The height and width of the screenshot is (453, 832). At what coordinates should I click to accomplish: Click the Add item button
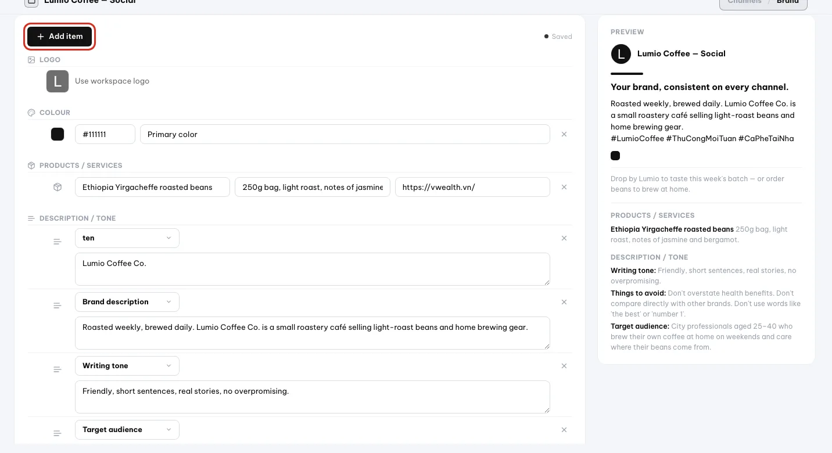point(59,37)
